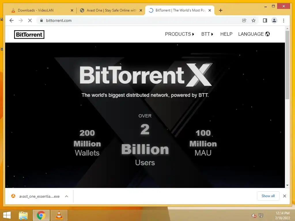Open File Explorer from taskbar
Screen dimensions: 295x221
(23, 215)
